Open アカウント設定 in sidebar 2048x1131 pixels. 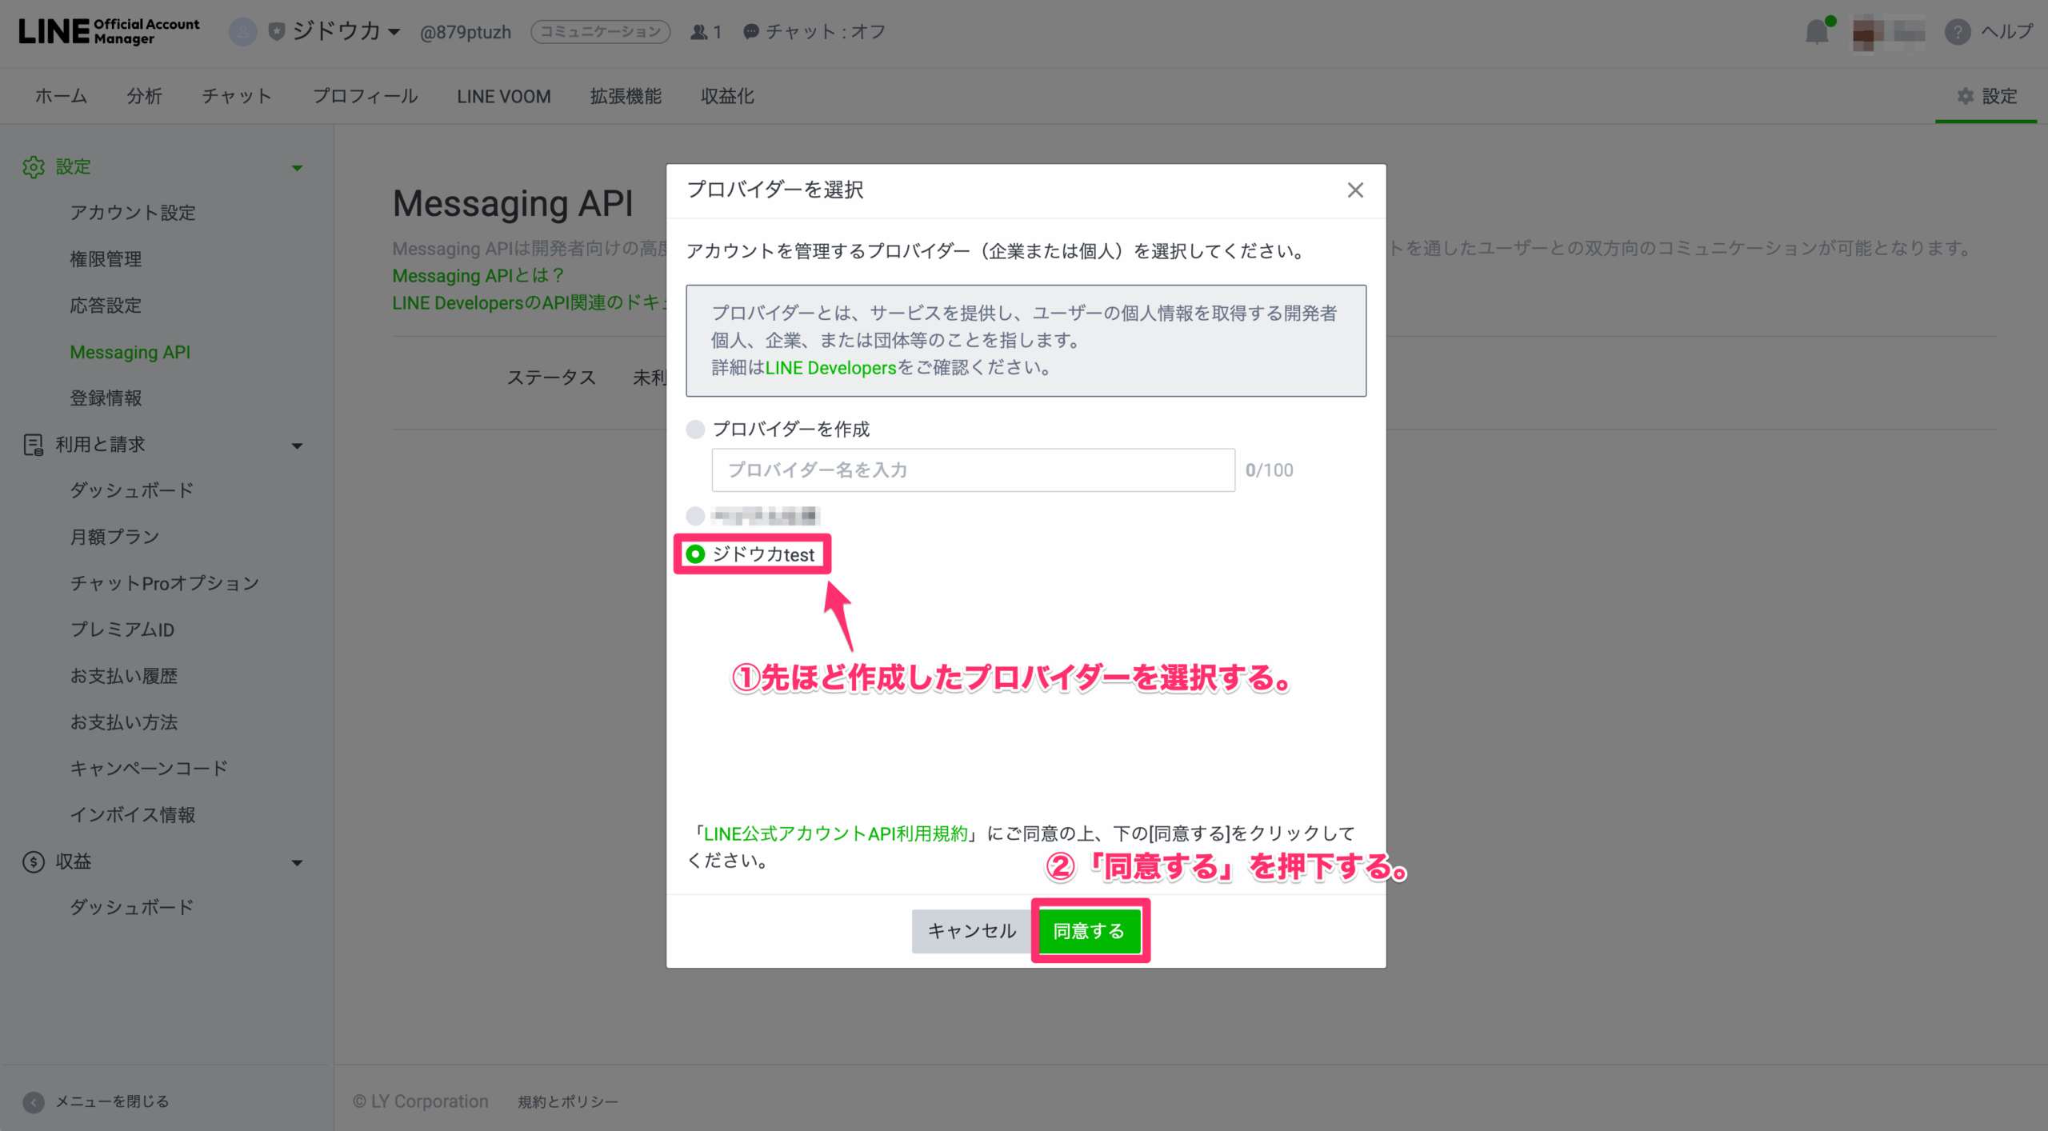click(x=133, y=213)
